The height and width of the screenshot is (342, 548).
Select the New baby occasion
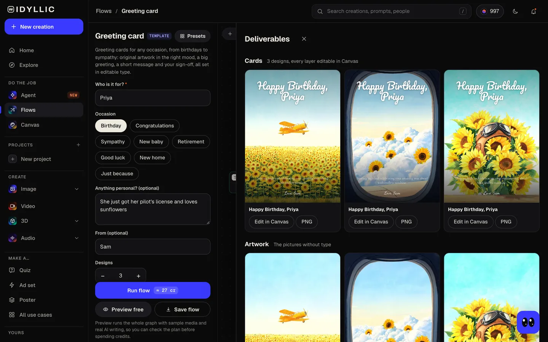(x=151, y=142)
